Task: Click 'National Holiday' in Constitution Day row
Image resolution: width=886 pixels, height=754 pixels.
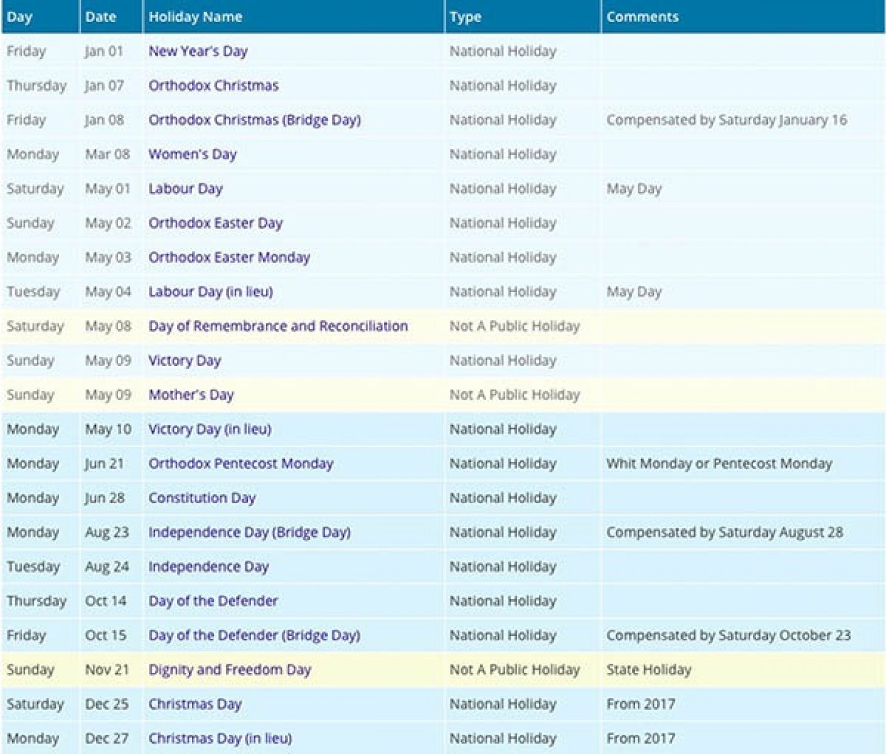Action: point(503,498)
